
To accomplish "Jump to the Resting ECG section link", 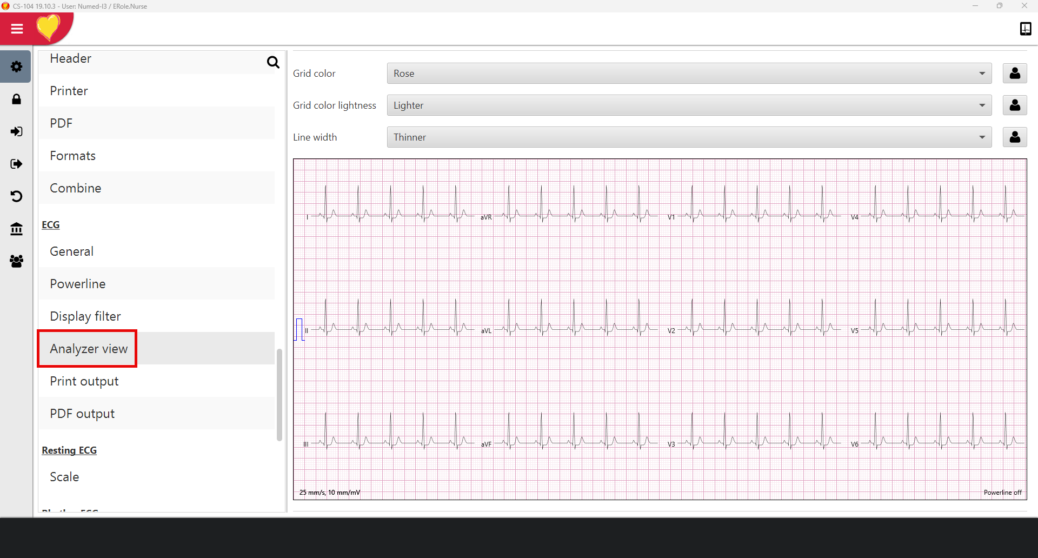I will [x=69, y=450].
